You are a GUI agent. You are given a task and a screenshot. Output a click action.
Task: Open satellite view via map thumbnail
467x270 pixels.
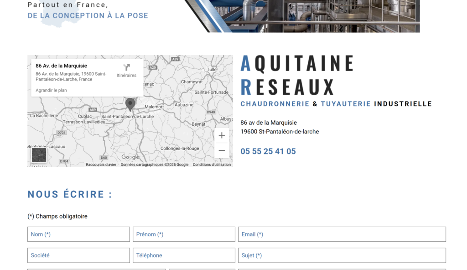(x=39, y=155)
